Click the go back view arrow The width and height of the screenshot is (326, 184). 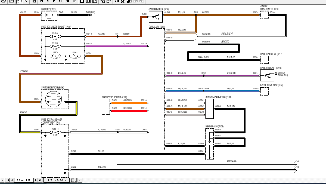point(68,1)
